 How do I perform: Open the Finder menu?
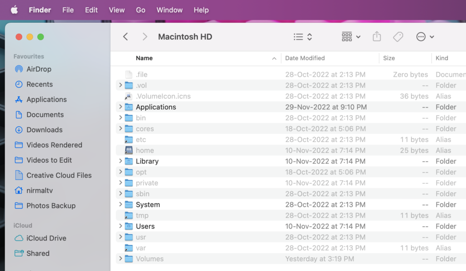40,10
